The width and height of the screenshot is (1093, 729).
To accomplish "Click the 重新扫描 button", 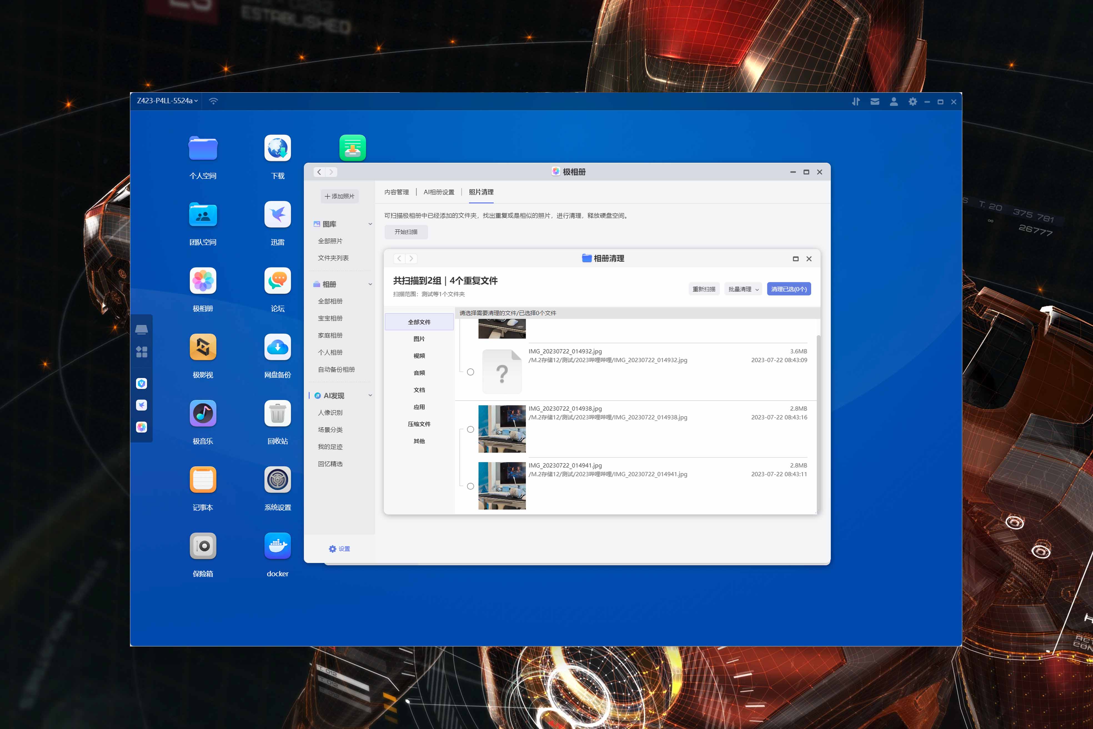I will click(704, 289).
